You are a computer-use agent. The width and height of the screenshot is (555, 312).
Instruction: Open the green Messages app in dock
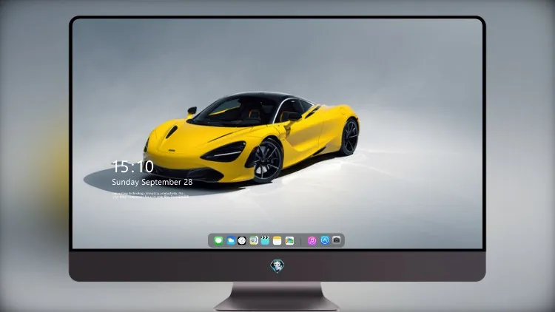click(218, 240)
